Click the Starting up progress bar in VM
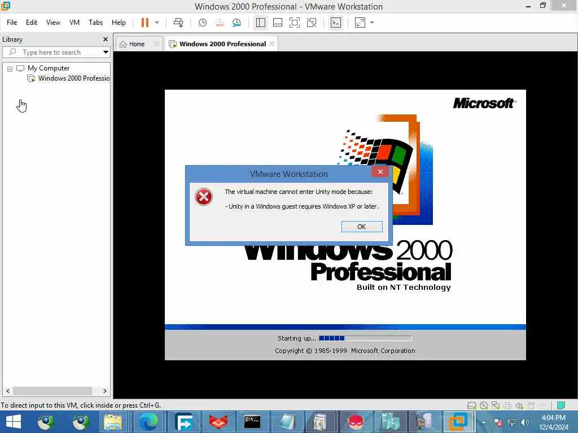578x433 pixels. (365, 338)
